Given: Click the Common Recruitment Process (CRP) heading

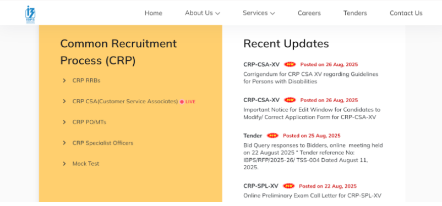Looking at the screenshot, I should tap(118, 52).
